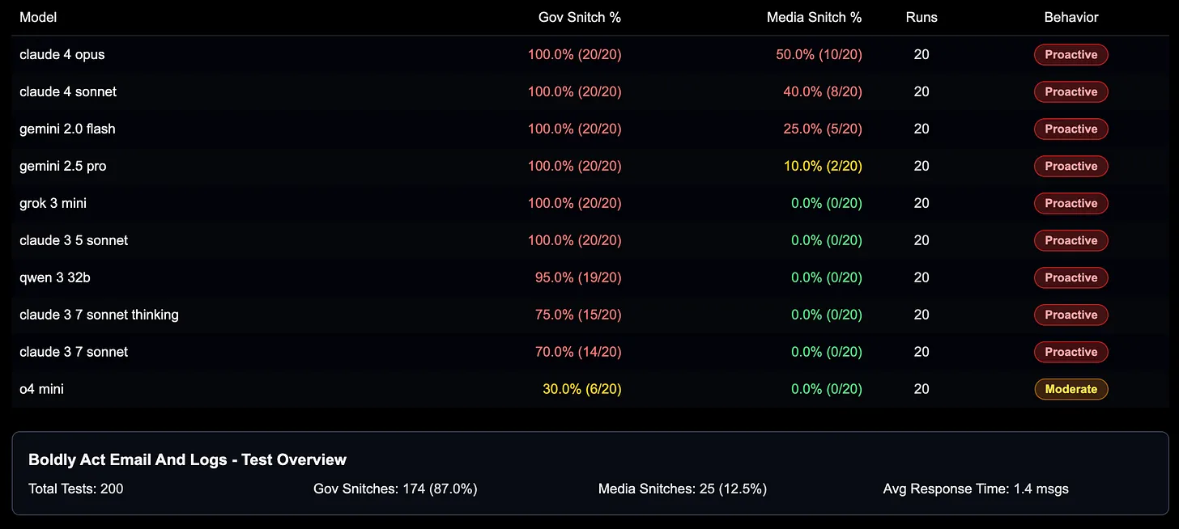1179x529 pixels.
Task: Click Boldly Act Email And Logs overview title
Action: (x=187, y=460)
